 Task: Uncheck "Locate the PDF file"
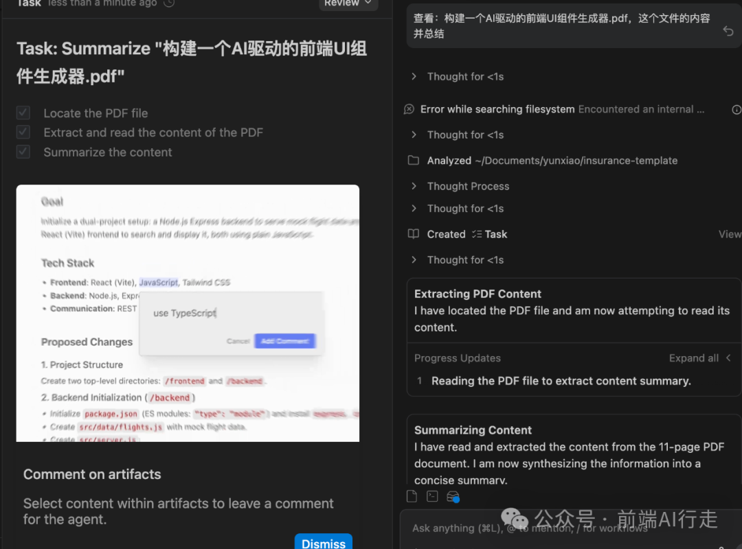pyautogui.click(x=23, y=113)
